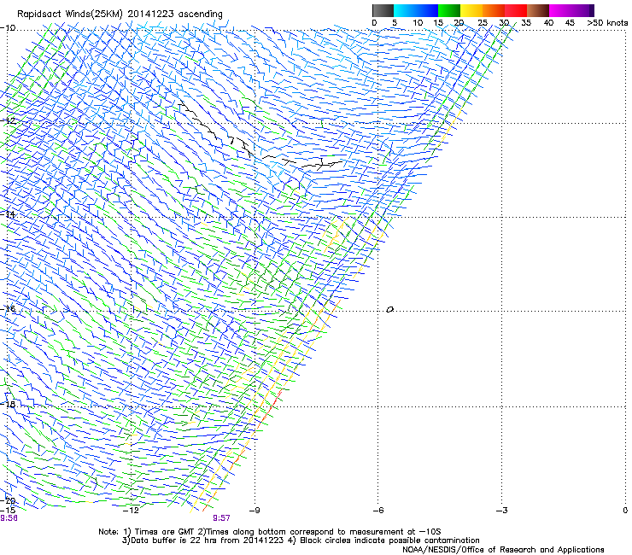Choose the brown 35-40 knots legend segment

pos(538,10)
